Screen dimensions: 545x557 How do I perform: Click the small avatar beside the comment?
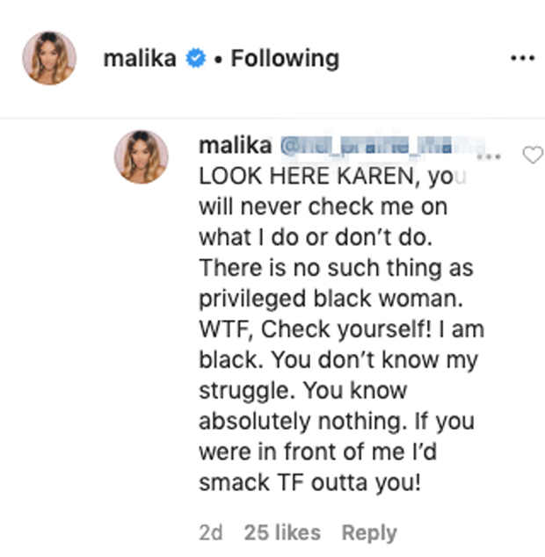pos(141,156)
